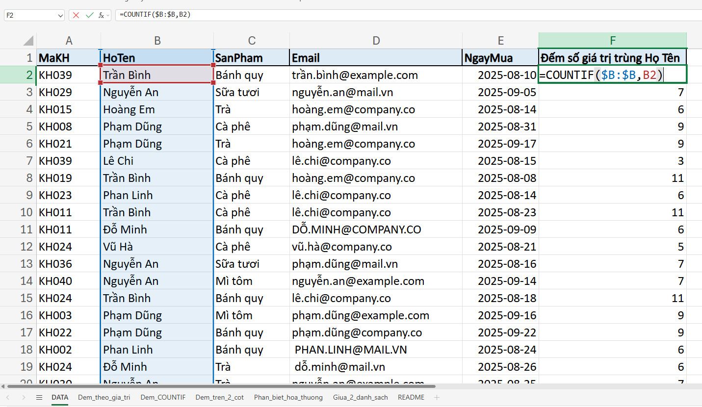This screenshot has width=702, height=407.
Task: Select row 1 header
Action: click(18, 58)
